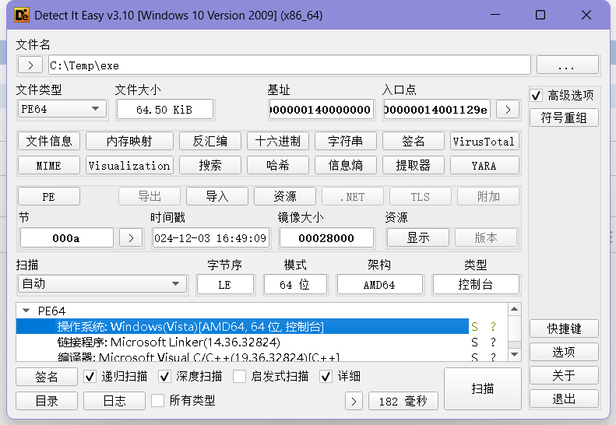Click the Detect It Easy app icon
This screenshot has width=616, height=425.
[x=22, y=16]
